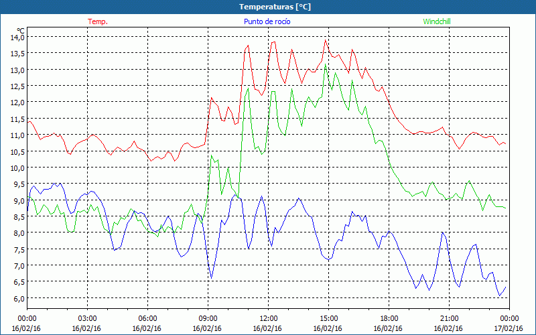Viewport: 536px width, 335px height.
Task: Click the '06:00' time axis label
Action: (147, 319)
